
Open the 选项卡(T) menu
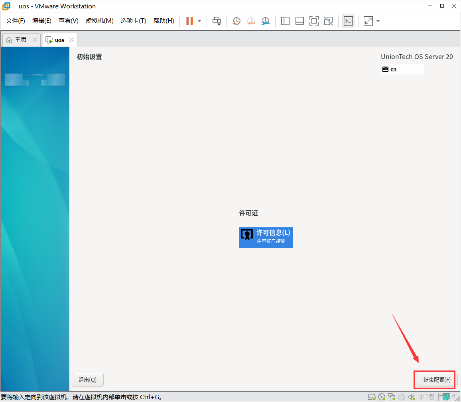[134, 21]
